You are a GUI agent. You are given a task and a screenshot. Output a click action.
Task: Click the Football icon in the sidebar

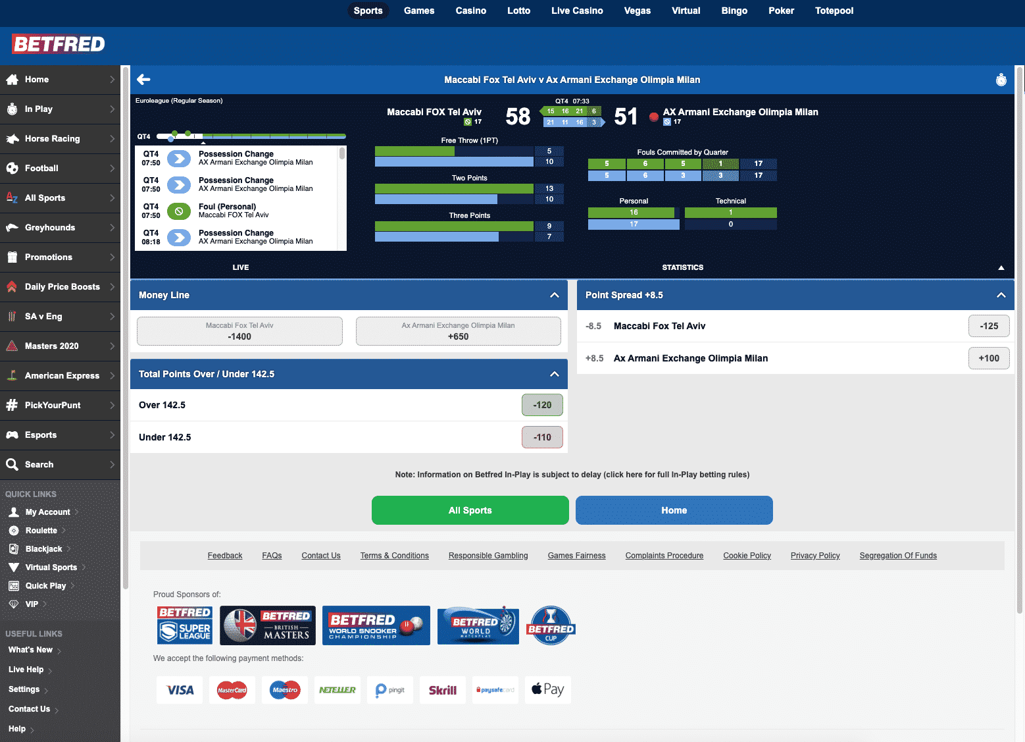tap(13, 168)
